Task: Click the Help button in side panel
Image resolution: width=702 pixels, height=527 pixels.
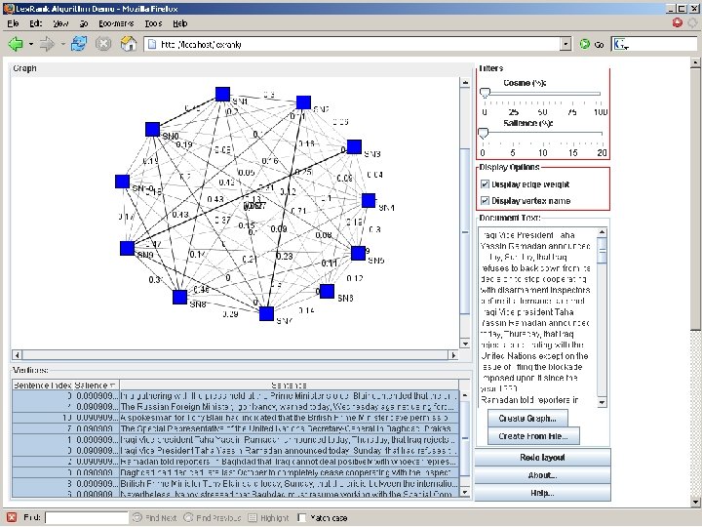Action: 542,493
